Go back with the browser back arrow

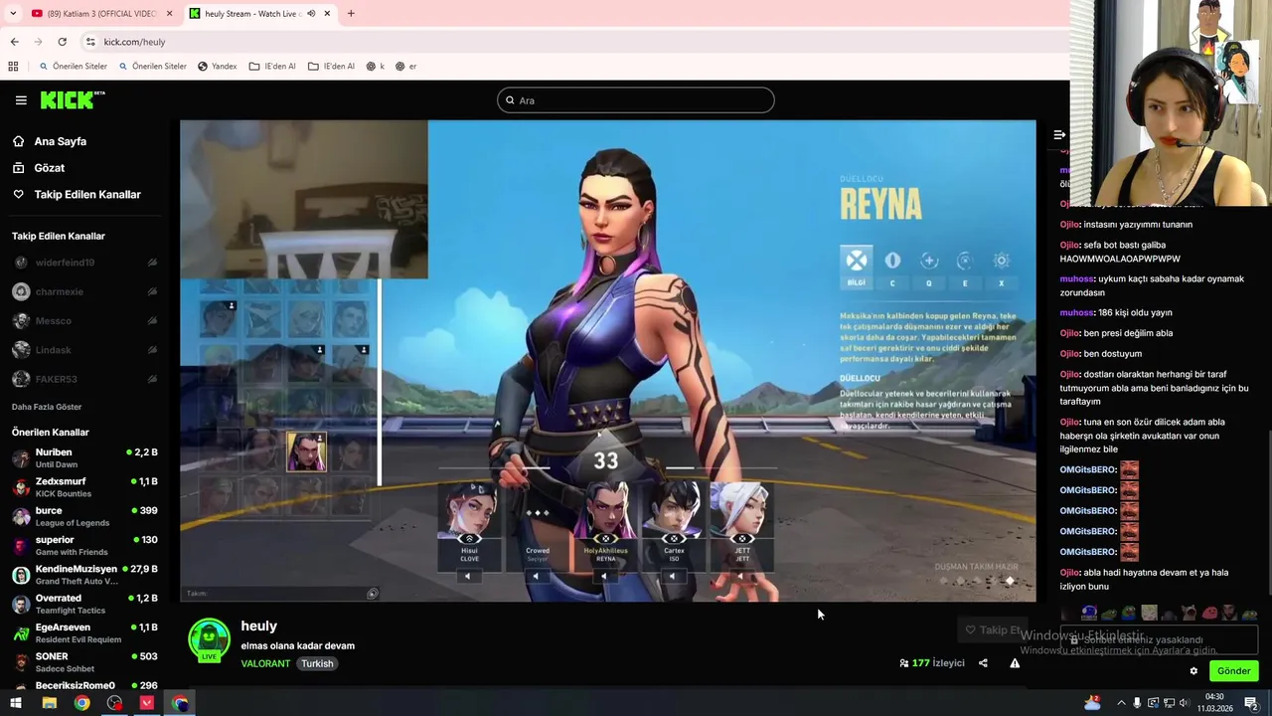(14, 42)
